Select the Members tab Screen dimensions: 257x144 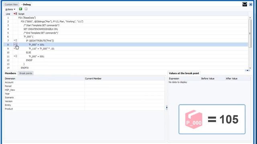pos(10,73)
